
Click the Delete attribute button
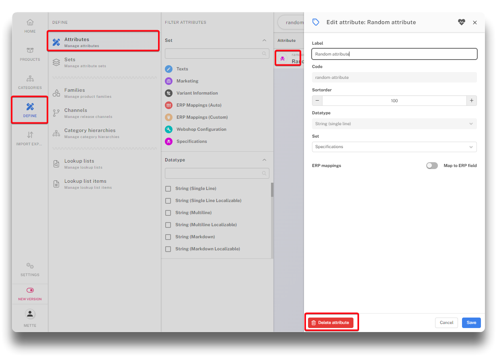coord(331,322)
